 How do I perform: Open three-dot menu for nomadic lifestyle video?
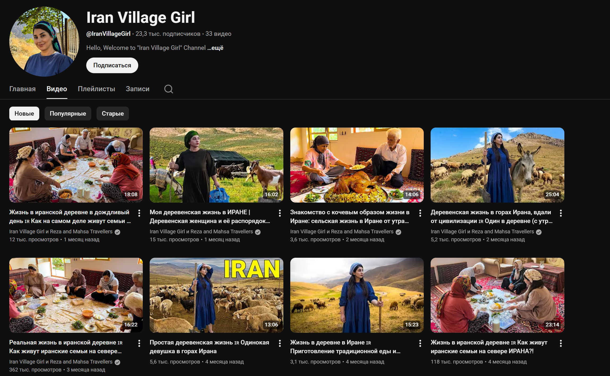[x=420, y=213]
